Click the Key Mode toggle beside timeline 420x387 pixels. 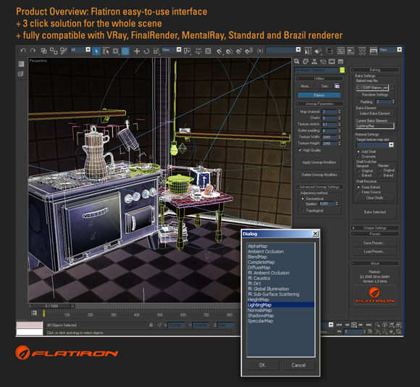pos(34,313)
